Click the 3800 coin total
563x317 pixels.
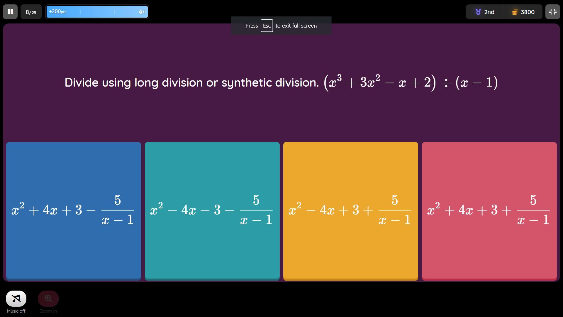point(528,12)
